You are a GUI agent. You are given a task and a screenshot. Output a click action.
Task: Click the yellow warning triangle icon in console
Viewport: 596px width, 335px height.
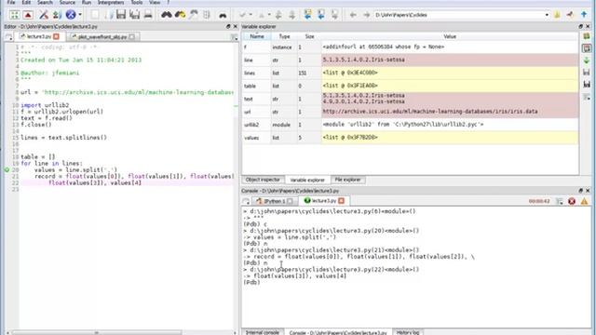584,201
